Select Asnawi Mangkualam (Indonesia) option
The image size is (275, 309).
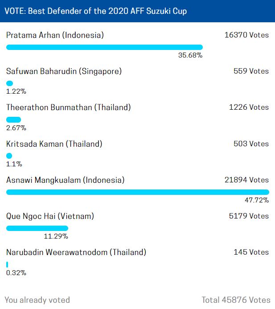pos(65,180)
